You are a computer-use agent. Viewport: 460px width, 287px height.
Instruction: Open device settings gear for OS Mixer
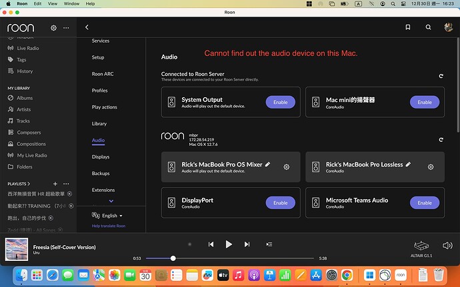(287, 166)
